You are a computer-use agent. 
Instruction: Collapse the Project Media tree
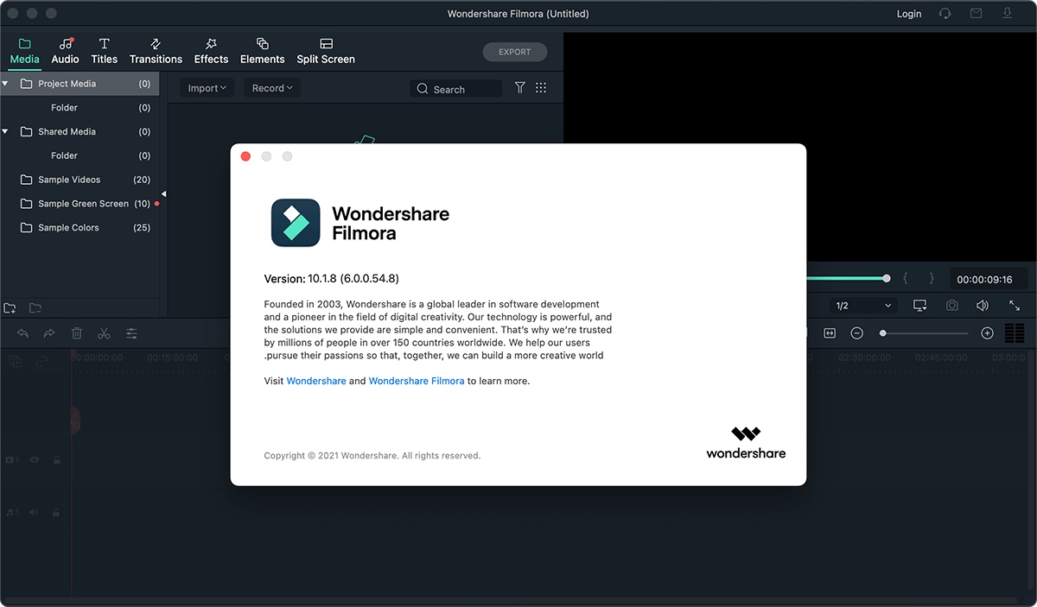(5, 84)
